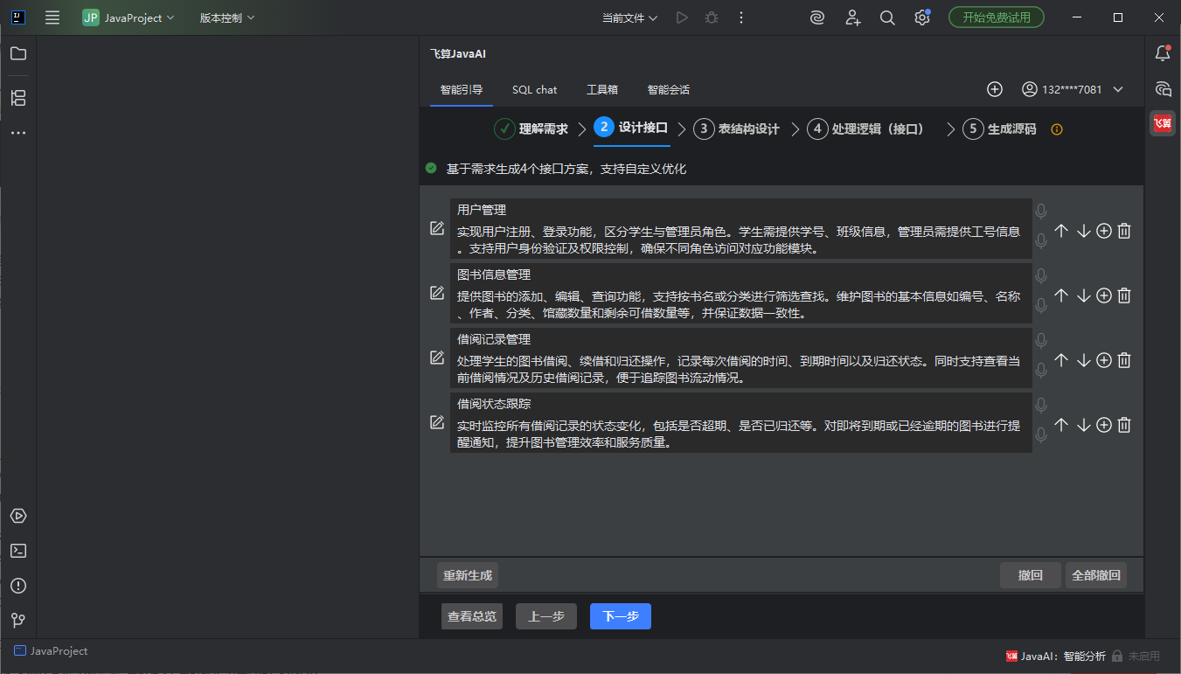Switch to the SQL chat tab
Screen dimensions: 1181x674
pos(534,89)
